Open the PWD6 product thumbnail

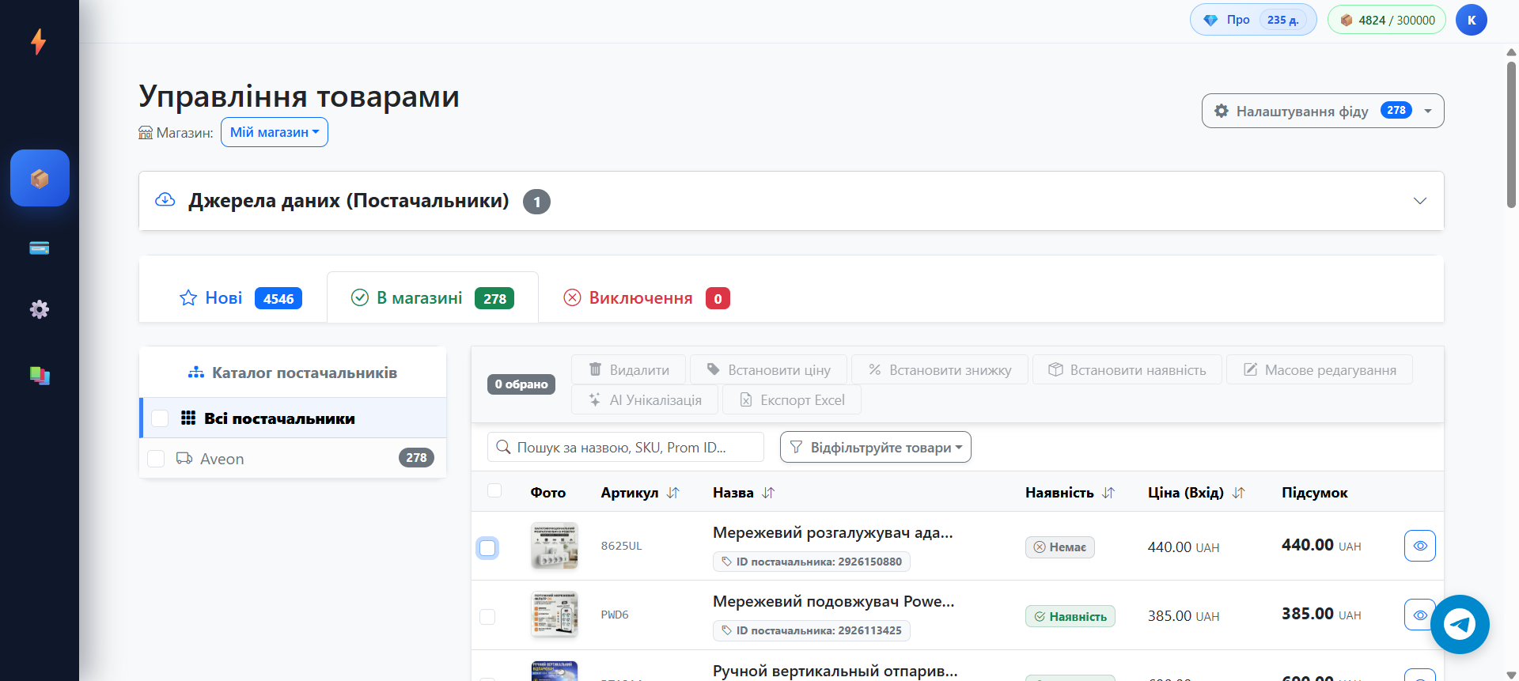pos(555,615)
